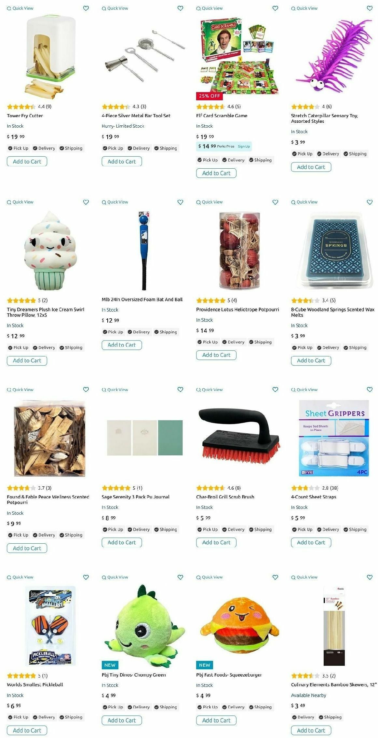Add Pbj Fast Foods Squeezeburger to cart

pyautogui.click(x=216, y=720)
